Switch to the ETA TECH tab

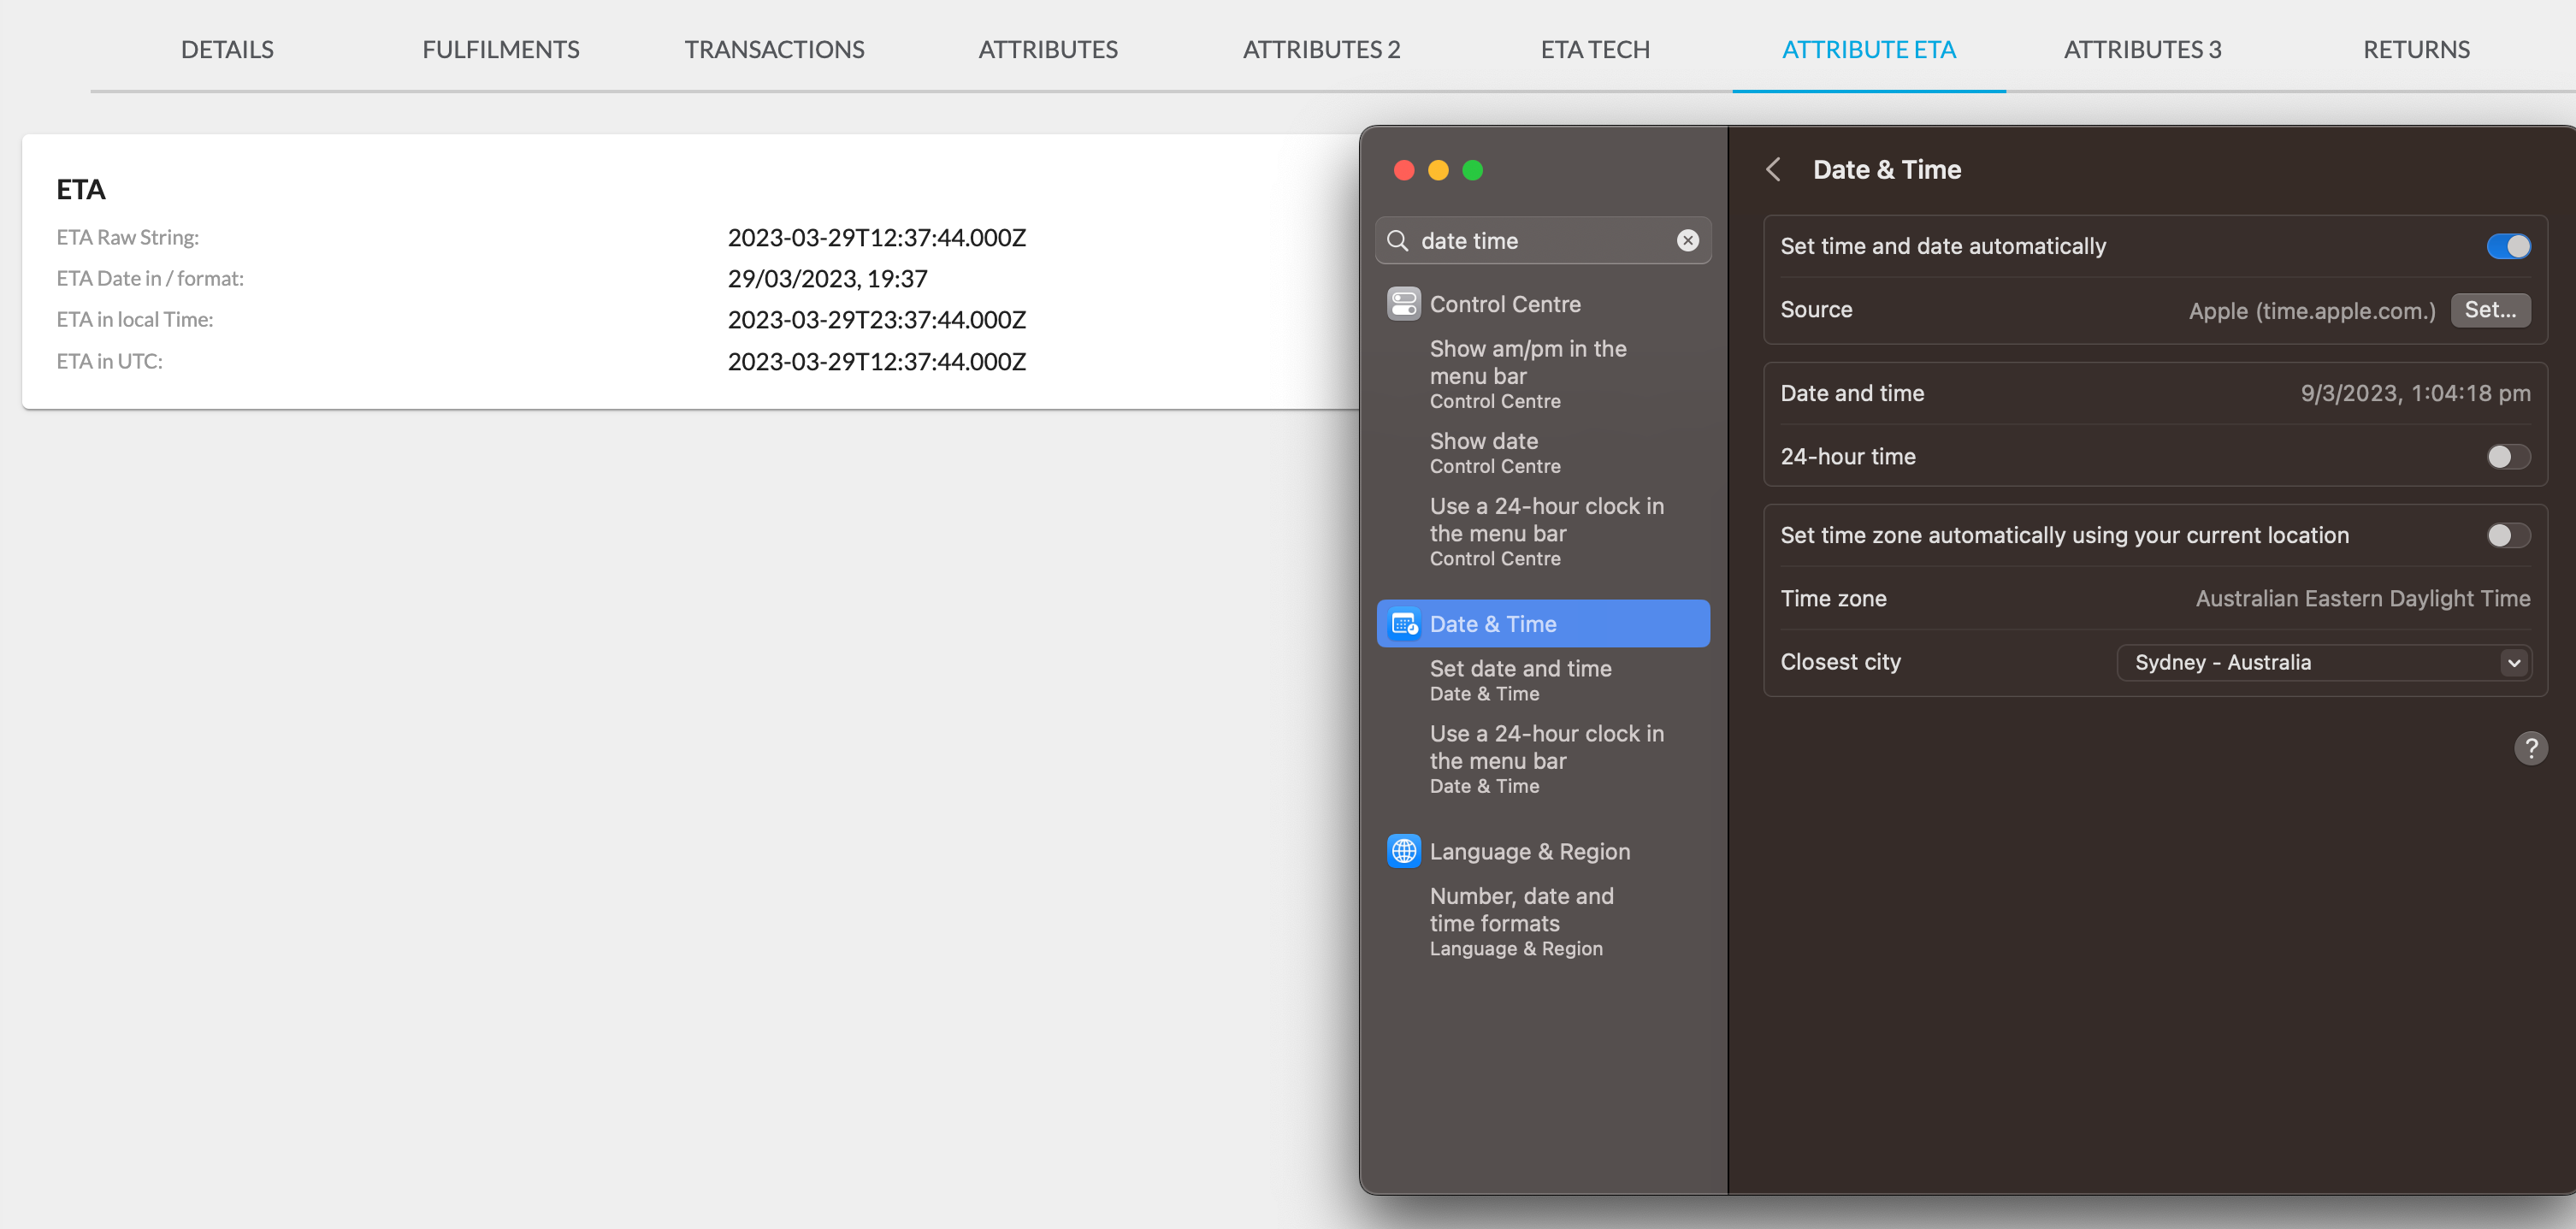pyautogui.click(x=1594, y=49)
